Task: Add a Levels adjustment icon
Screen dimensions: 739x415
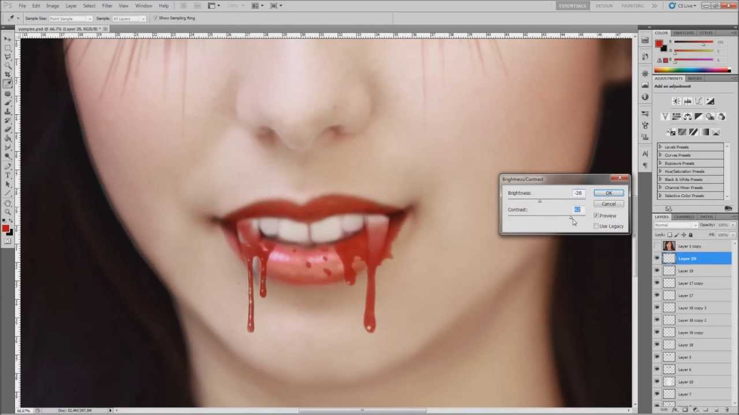Action: [688, 101]
